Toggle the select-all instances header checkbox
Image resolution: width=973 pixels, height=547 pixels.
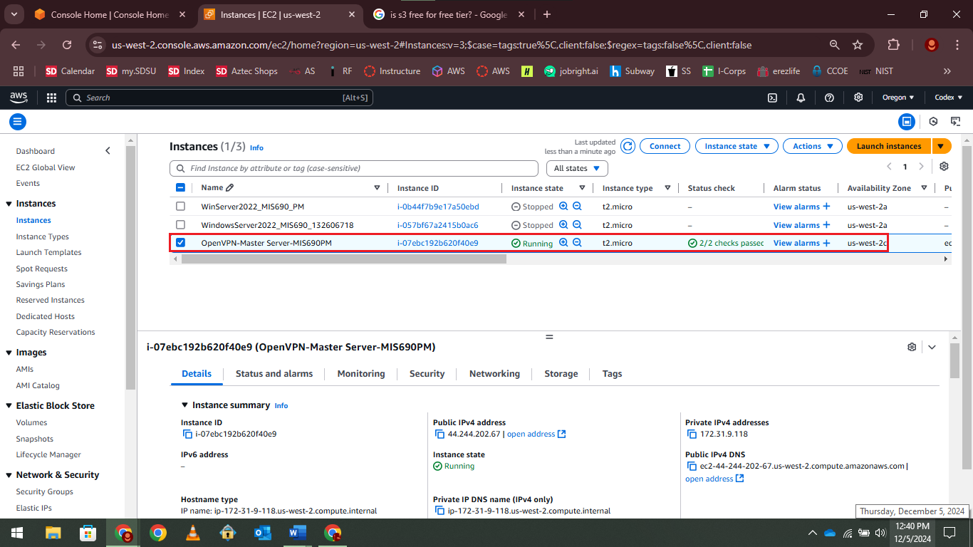click(x=180, y=188)
